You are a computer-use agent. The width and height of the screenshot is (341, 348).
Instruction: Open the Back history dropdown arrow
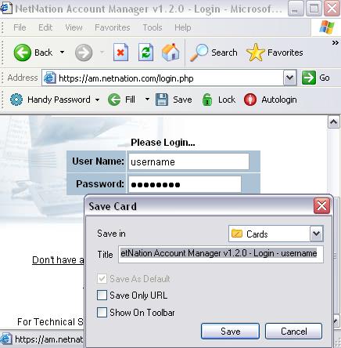click(62, 53)
